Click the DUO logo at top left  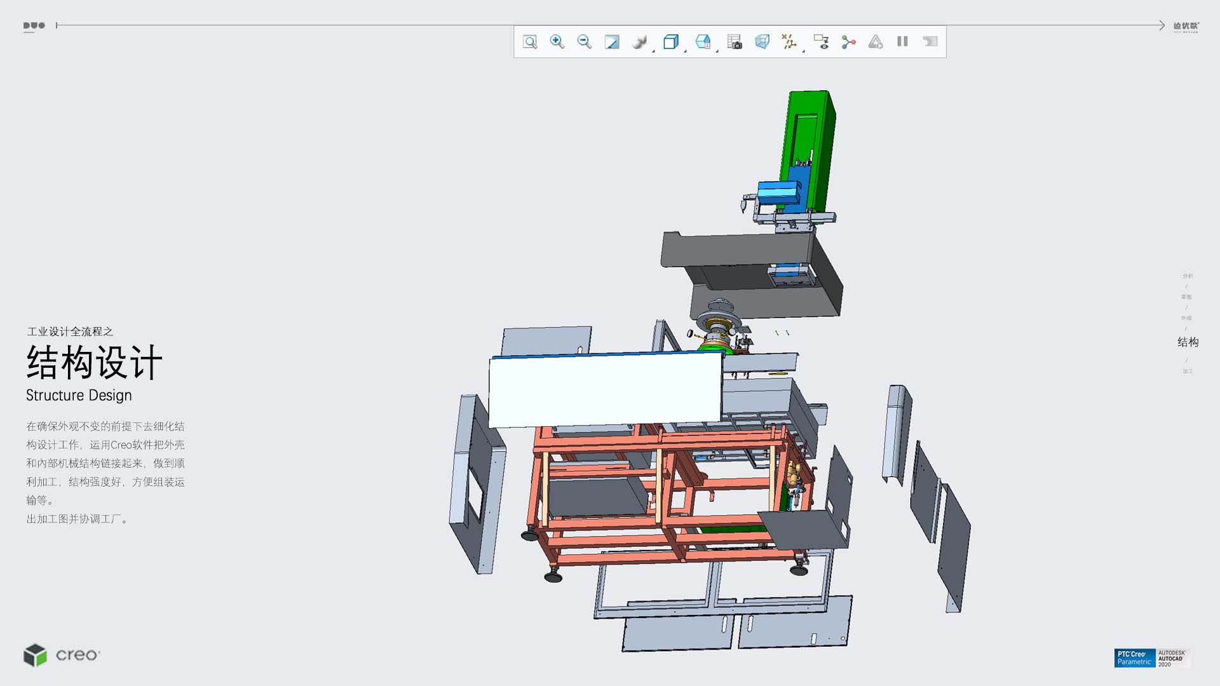click(x=34, y=26)
